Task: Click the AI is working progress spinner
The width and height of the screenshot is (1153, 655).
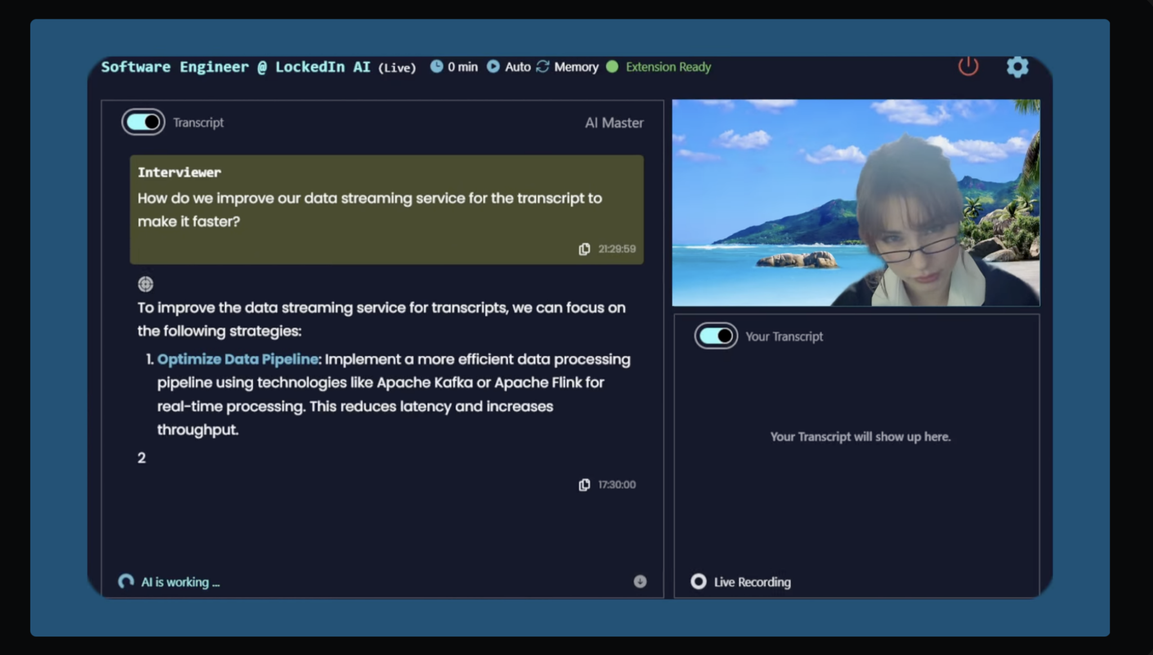Action: coord(125,582)
